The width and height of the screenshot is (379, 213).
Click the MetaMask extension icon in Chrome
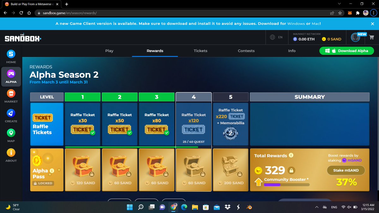(x=350, y=13)
